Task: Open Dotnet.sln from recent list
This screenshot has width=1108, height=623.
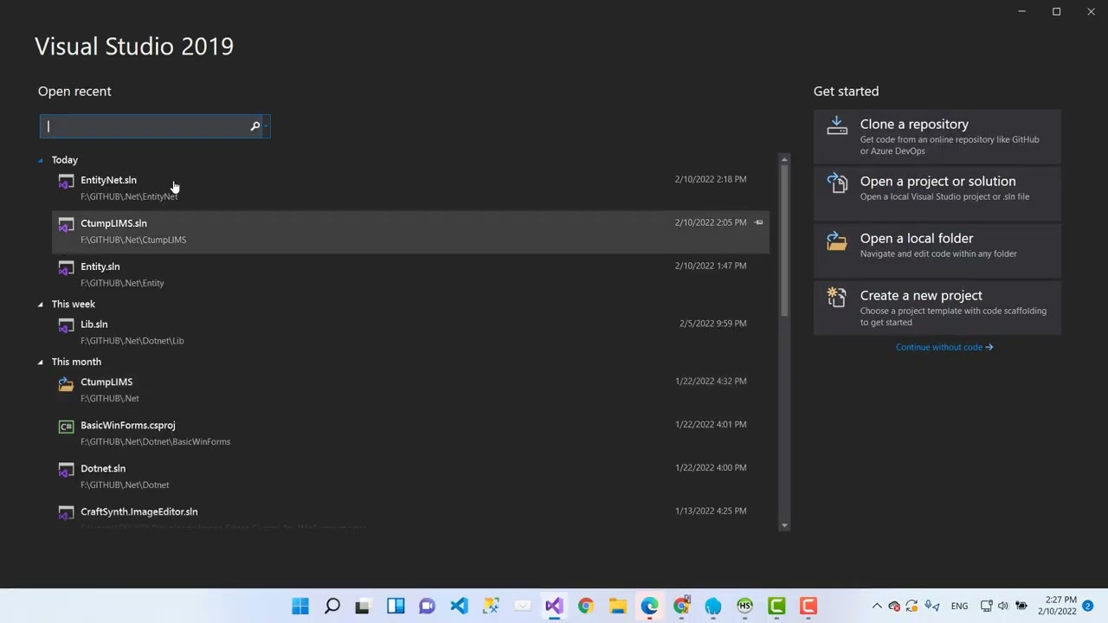Action: [410, 476]
